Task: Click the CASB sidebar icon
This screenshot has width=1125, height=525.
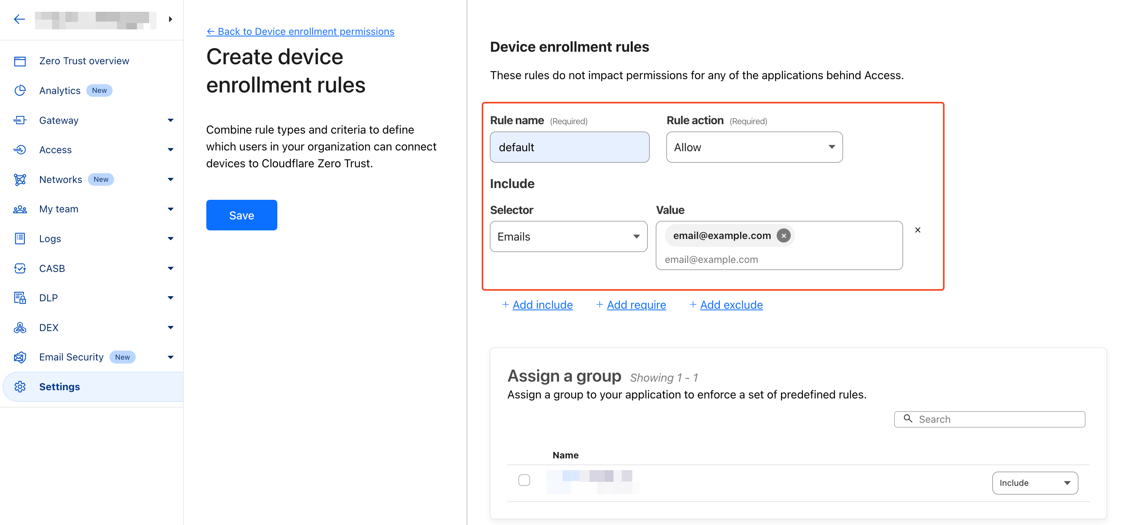Action: [x=20, y=268]
